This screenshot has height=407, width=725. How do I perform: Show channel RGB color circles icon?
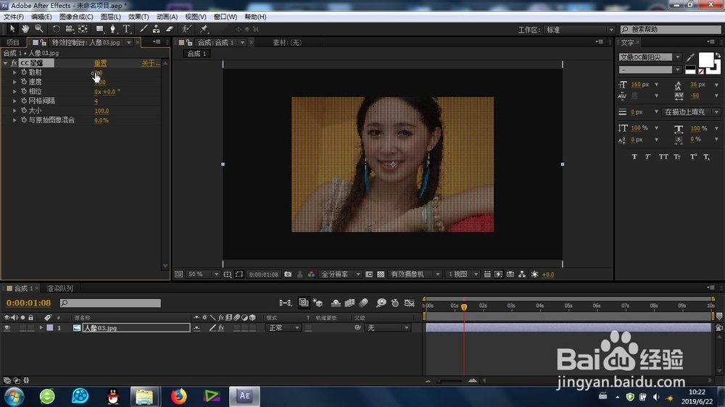[x=311, y=274]
